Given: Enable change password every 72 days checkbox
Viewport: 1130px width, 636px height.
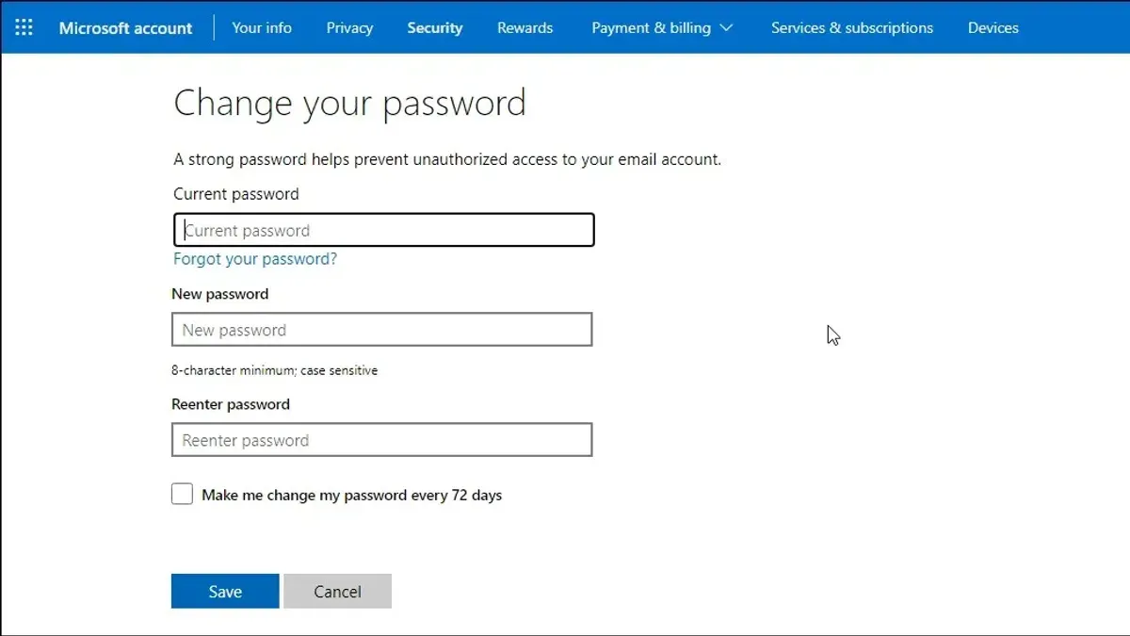Looking at the screenshot, I should (x=182, y=494).
